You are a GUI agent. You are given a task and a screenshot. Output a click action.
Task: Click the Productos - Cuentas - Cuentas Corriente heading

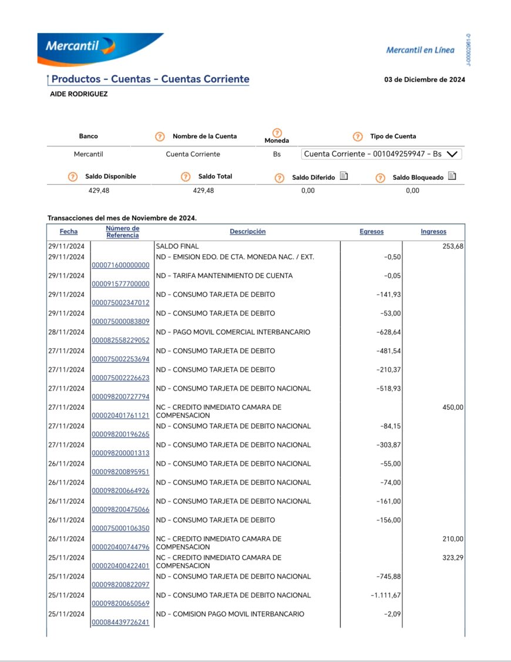pyautogui.click(x=150, y=79)
